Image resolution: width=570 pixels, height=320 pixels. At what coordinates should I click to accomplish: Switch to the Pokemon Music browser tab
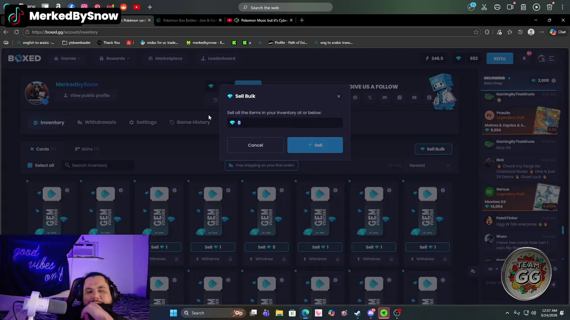coord(261,20)
